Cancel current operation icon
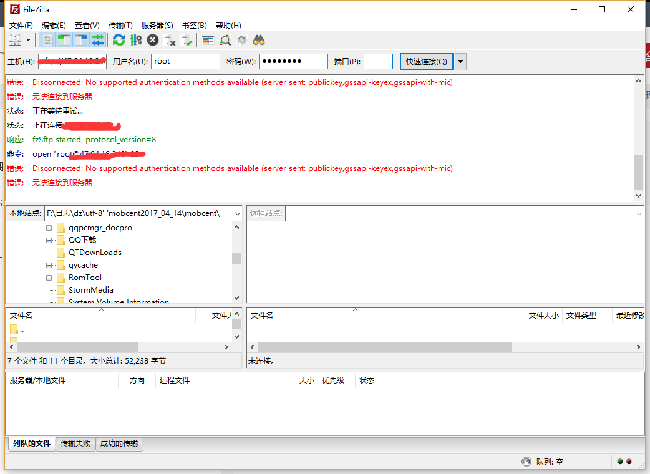Viewport: 650px width, 474px height. click(x=153, y=40)
